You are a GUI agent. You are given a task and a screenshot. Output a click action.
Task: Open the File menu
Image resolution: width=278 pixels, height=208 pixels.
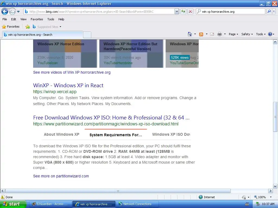click(5, 19)
